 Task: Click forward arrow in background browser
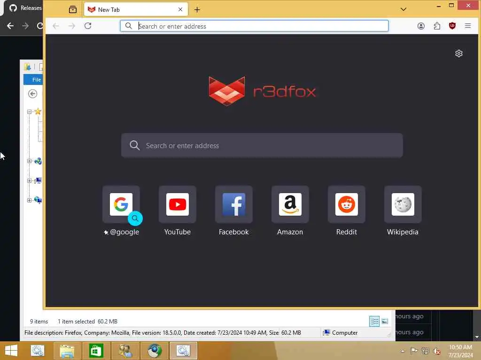tap(25, 26)
